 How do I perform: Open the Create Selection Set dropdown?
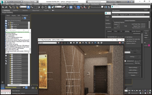click(97, 7)
